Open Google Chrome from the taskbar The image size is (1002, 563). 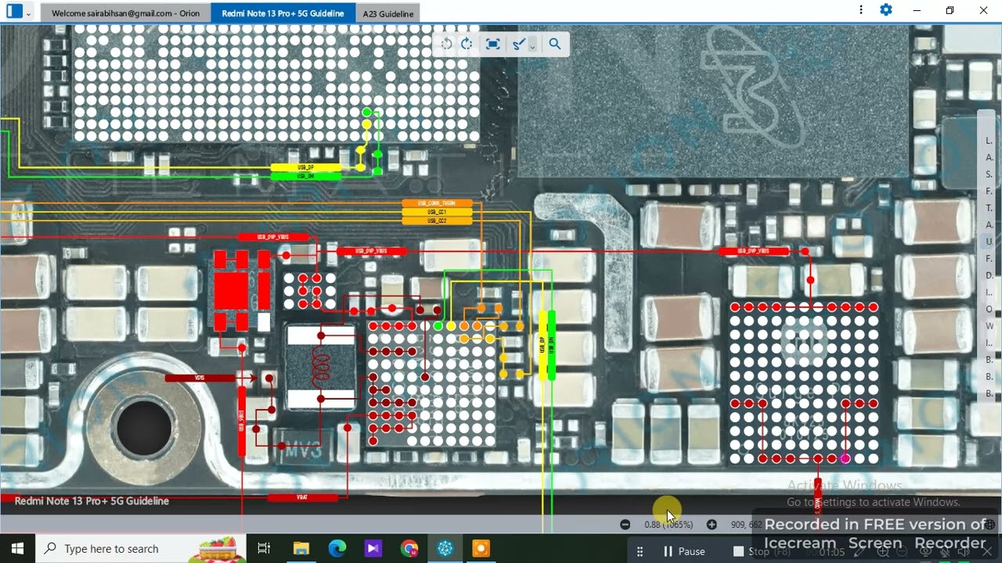(x=409, y=549)
